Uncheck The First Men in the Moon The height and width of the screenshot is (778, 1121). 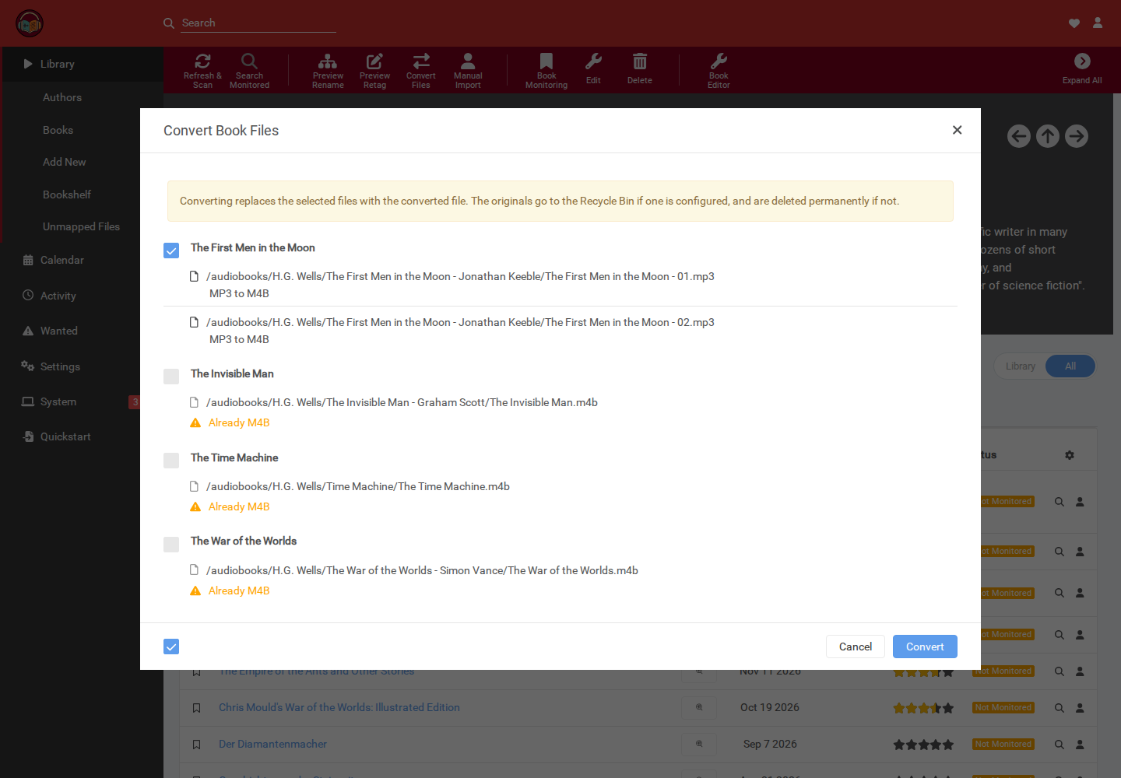pyautogui.click(x=171, y=251)
